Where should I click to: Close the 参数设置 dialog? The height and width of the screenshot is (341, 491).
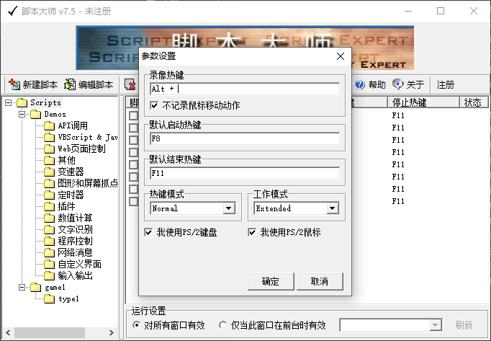click(341, 56)
